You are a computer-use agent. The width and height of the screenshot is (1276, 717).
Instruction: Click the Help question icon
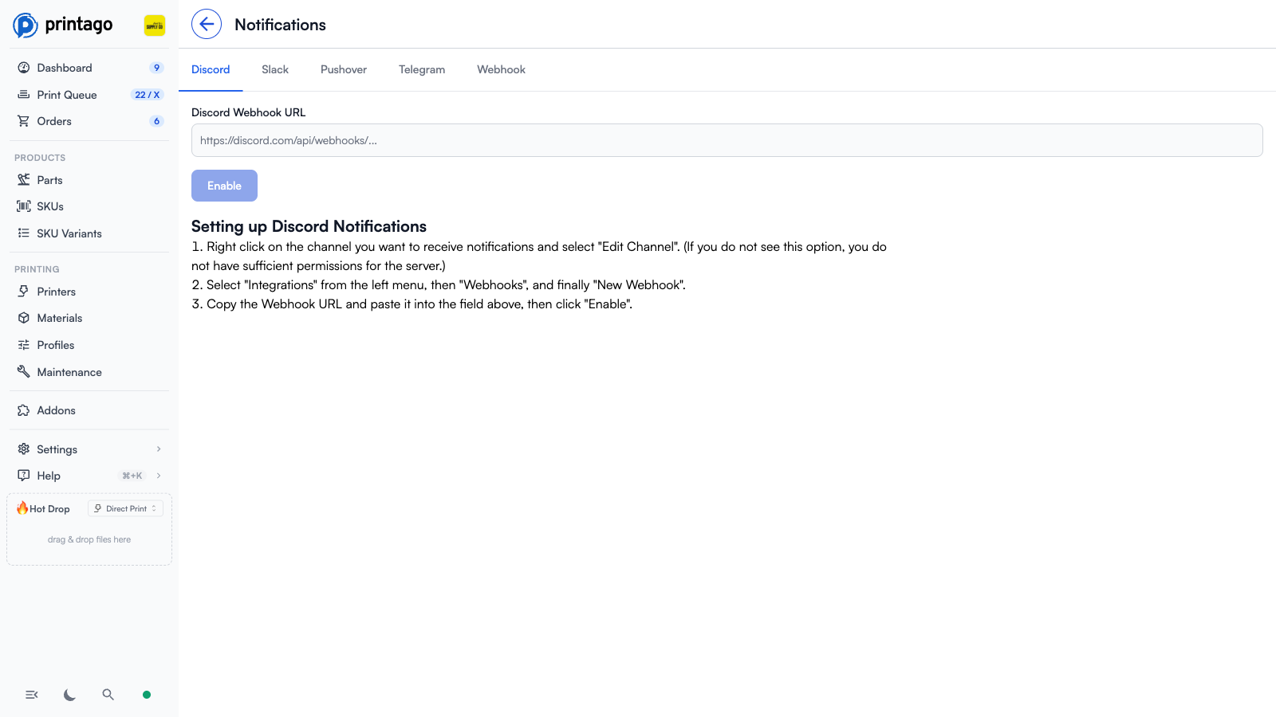24,476
